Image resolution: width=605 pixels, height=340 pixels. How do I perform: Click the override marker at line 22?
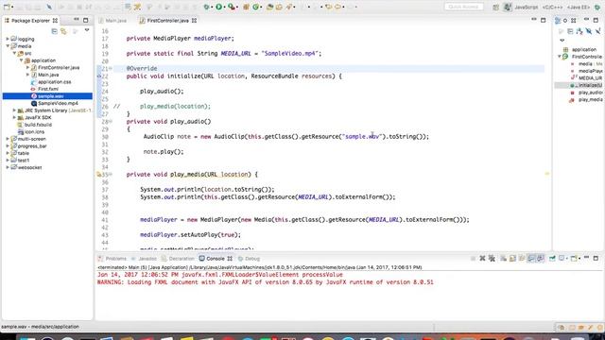pos(98,76)
